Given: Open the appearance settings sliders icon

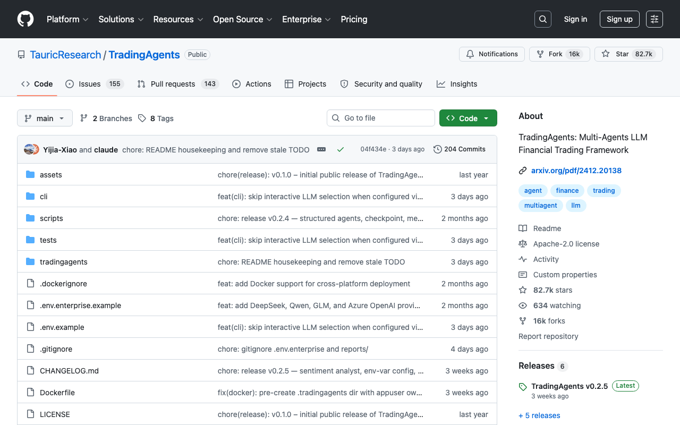Looking at the screenshot, I should tap(654, 19).
